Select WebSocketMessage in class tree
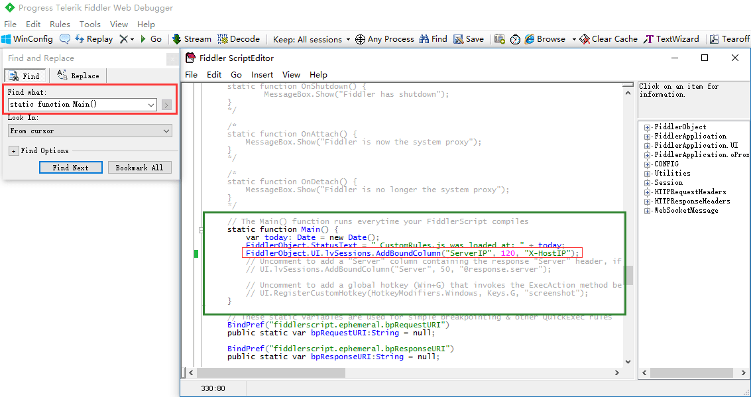Screen dimensions: 751x397 tap(686, 210)
